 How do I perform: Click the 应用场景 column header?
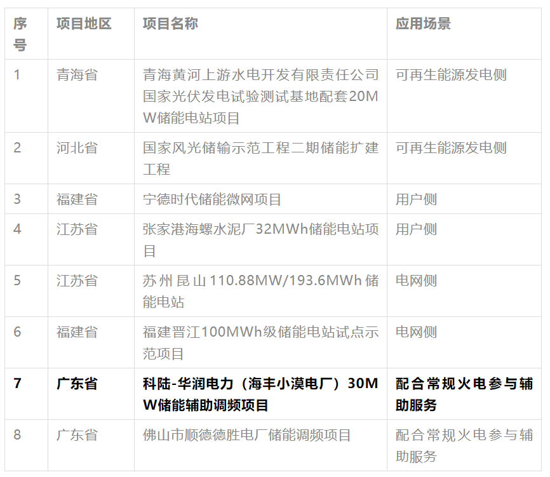pyautogui.click(x=423, y=24)
